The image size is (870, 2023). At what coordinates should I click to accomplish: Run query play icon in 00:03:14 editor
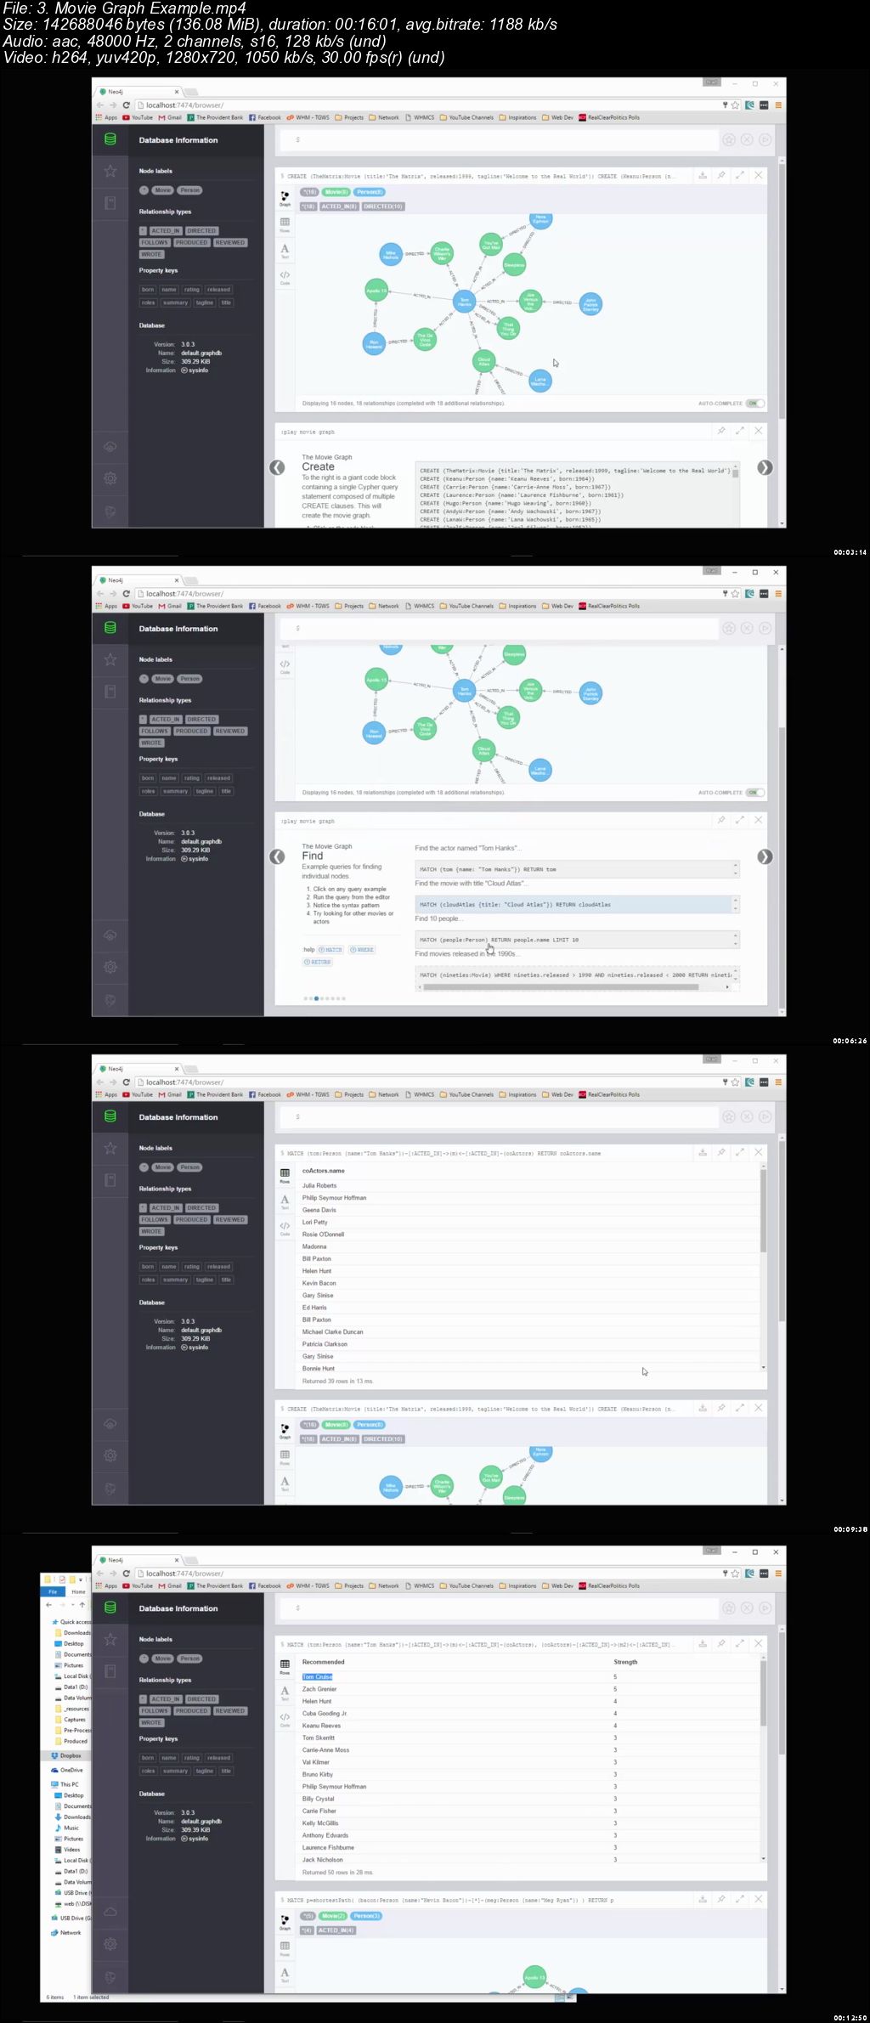(765, 139)
